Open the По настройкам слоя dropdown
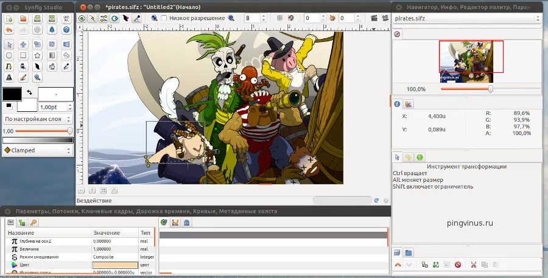The image size is (548, 278). click(x=38, y=119)
